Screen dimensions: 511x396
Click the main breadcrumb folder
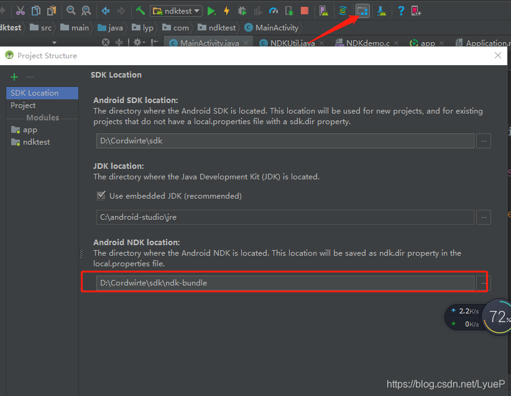click(x=75, y=28)
